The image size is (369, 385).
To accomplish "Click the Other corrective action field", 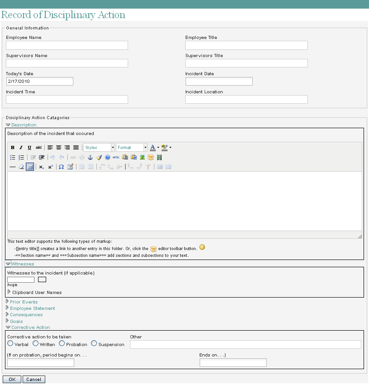I will point(245,345).
